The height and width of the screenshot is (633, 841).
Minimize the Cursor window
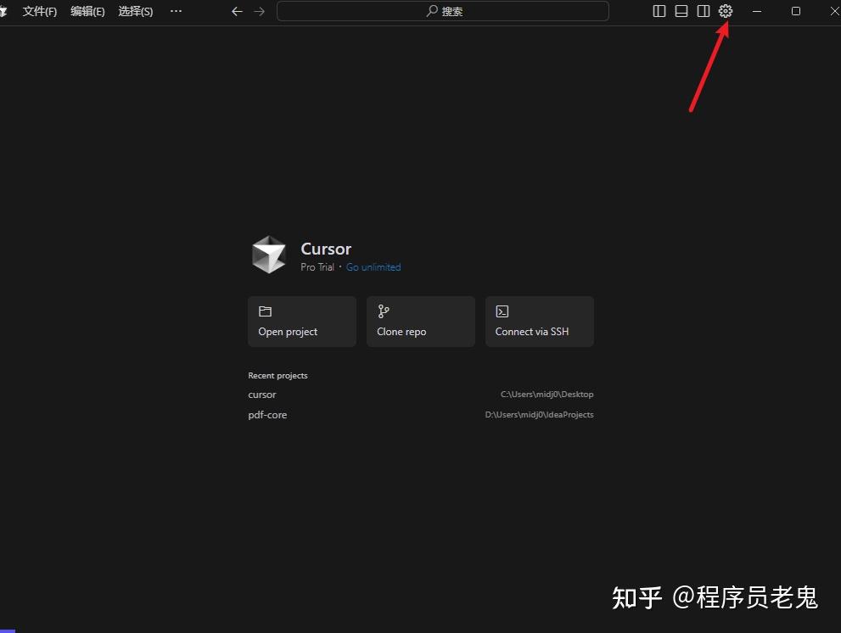click(757, 11)
